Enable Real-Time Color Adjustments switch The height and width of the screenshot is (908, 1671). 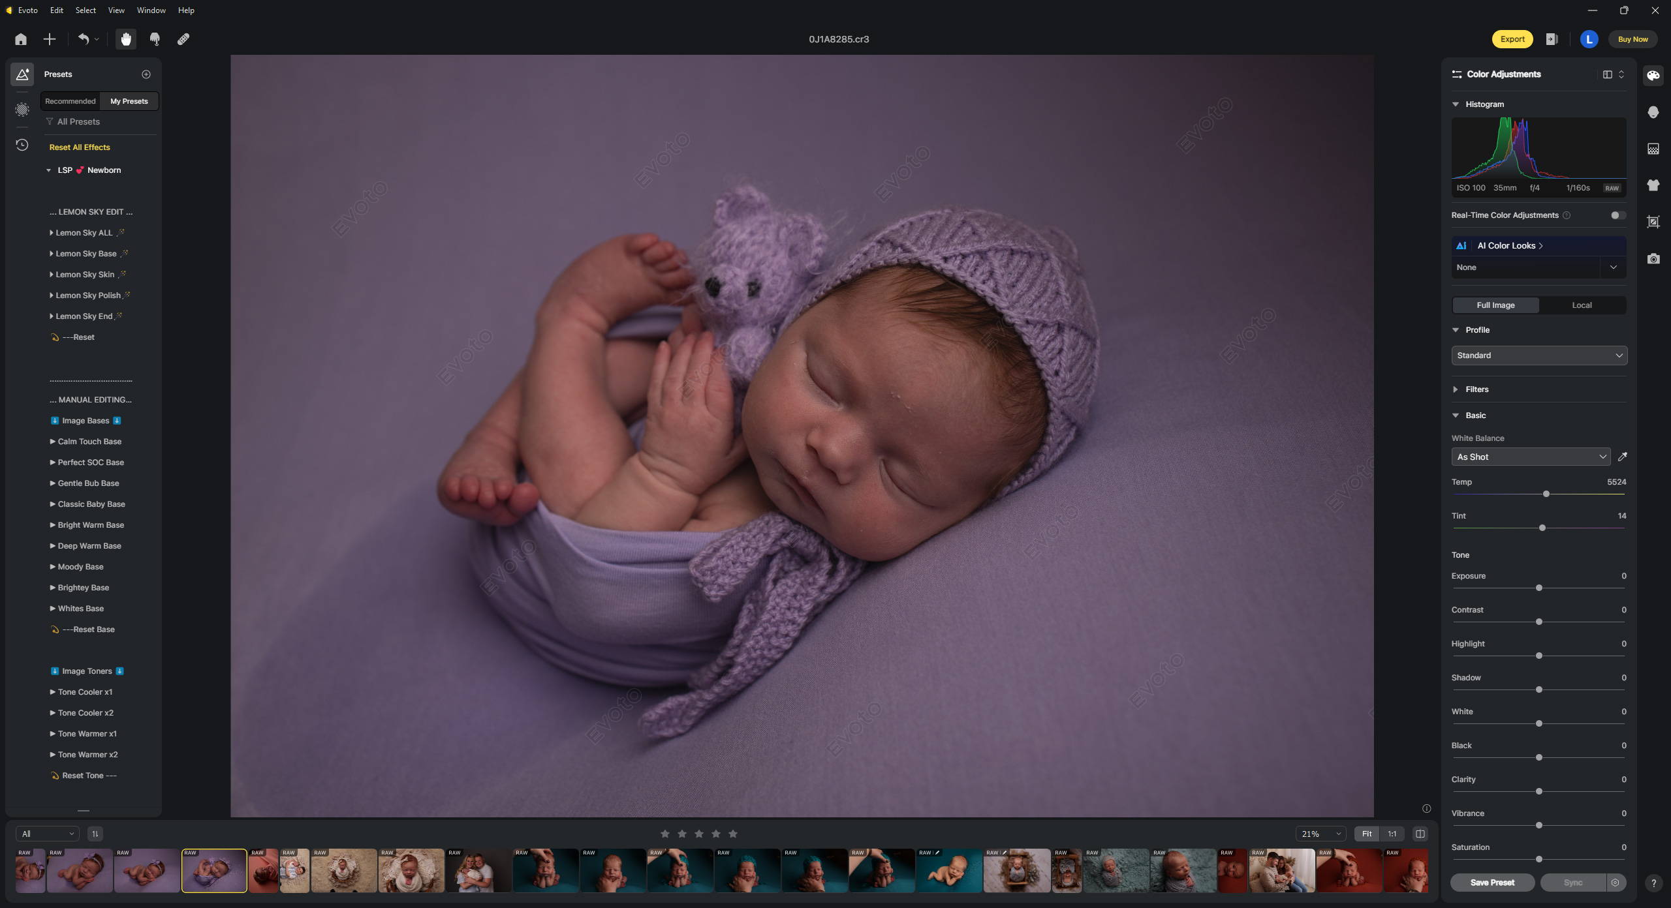pyautogui.click(x=1617, y=215)
